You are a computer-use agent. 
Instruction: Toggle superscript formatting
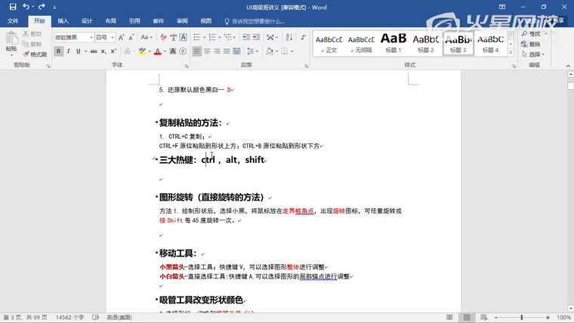113,51
